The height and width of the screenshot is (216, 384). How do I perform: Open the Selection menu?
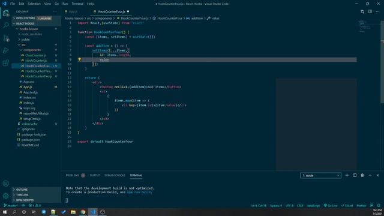click(34, 4)
